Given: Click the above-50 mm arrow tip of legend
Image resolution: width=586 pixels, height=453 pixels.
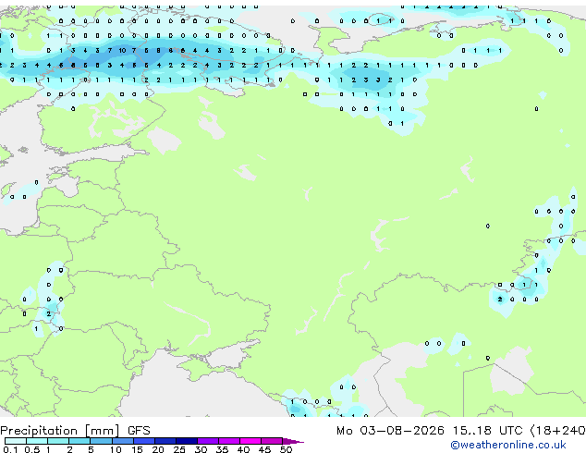Looking at the screenshot, I should (x=293, y=441).
